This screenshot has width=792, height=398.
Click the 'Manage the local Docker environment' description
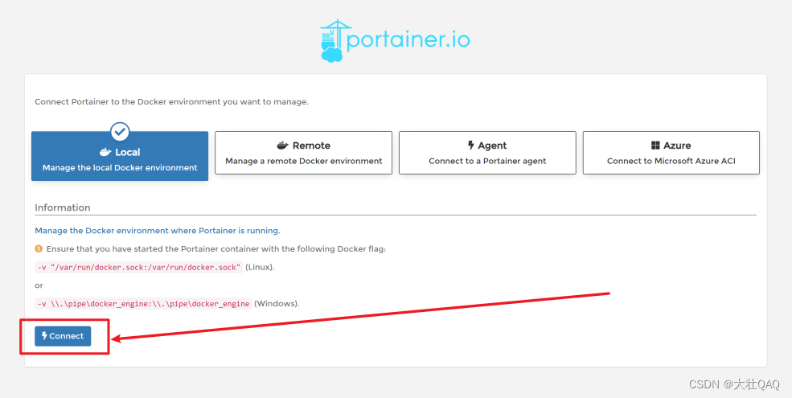pyautogui.click(x=120, y=168)
